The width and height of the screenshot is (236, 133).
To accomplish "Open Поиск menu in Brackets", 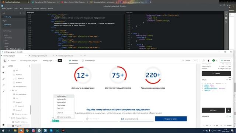I will point(16,9).
